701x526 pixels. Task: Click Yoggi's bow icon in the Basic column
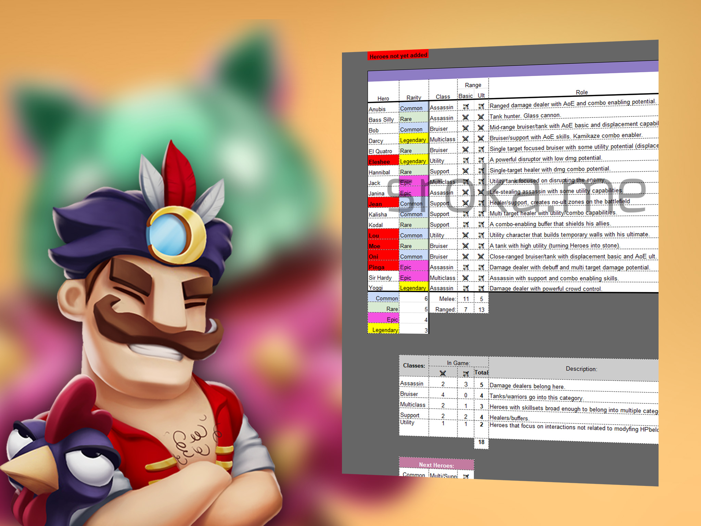(x=466, y=288)
